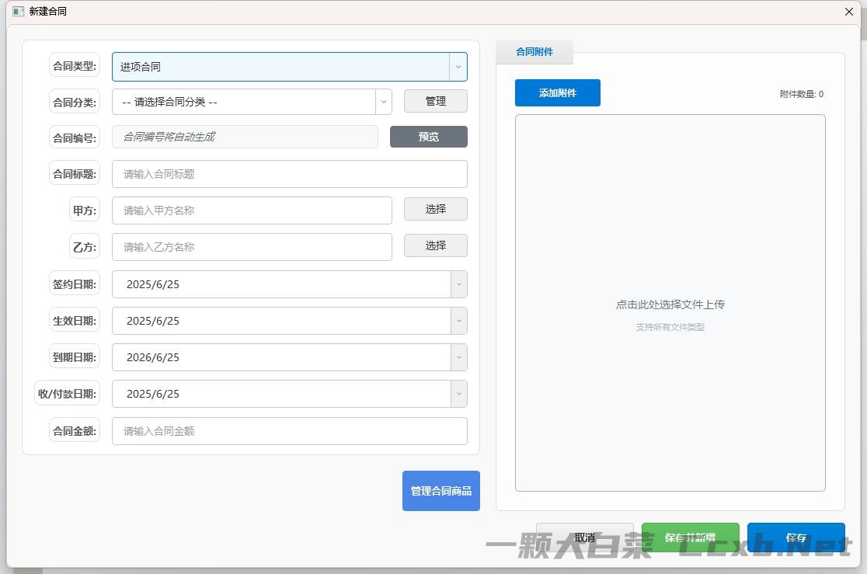The width and height of the screenshot is (867, 574).
Task: Click the 到期日期 value 2026/6/25
Action: [153, 357]
